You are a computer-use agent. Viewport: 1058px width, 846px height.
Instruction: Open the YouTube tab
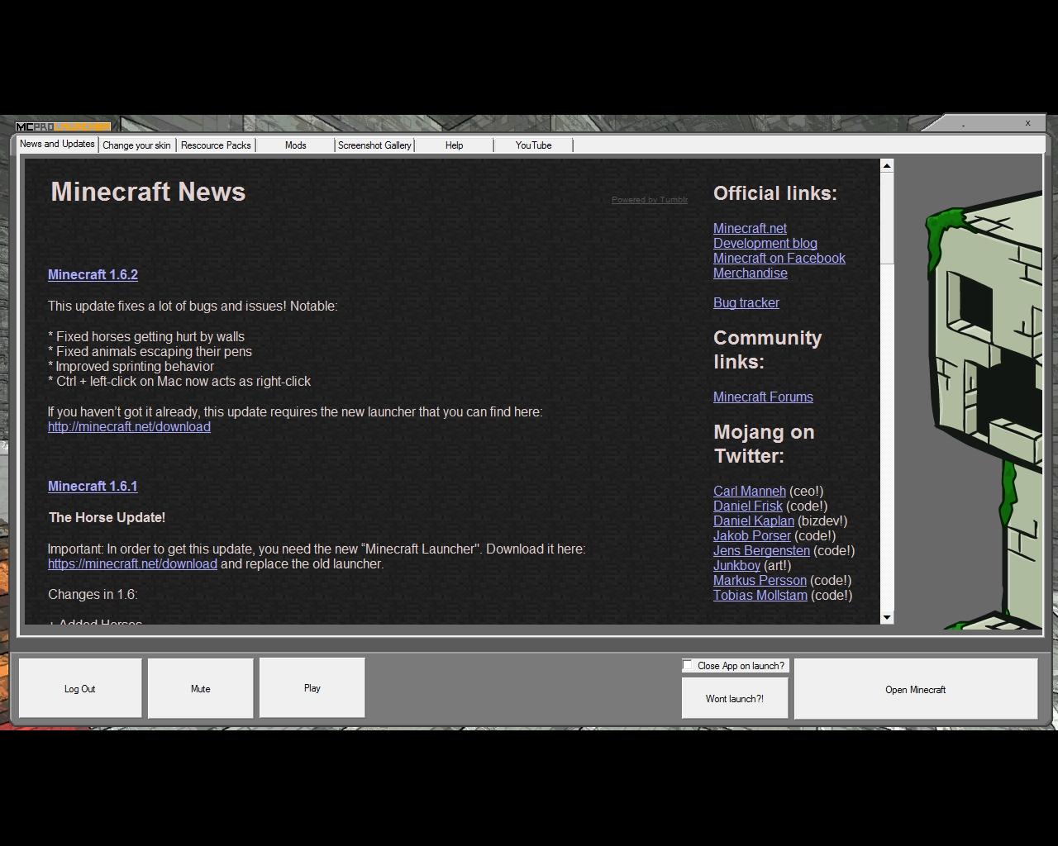pyautogui.click(x=533, y=145)
